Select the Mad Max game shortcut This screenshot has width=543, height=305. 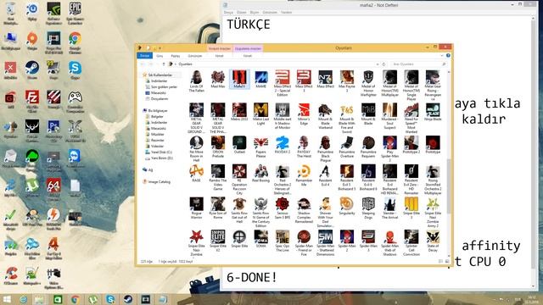click(x=218, y=80)
